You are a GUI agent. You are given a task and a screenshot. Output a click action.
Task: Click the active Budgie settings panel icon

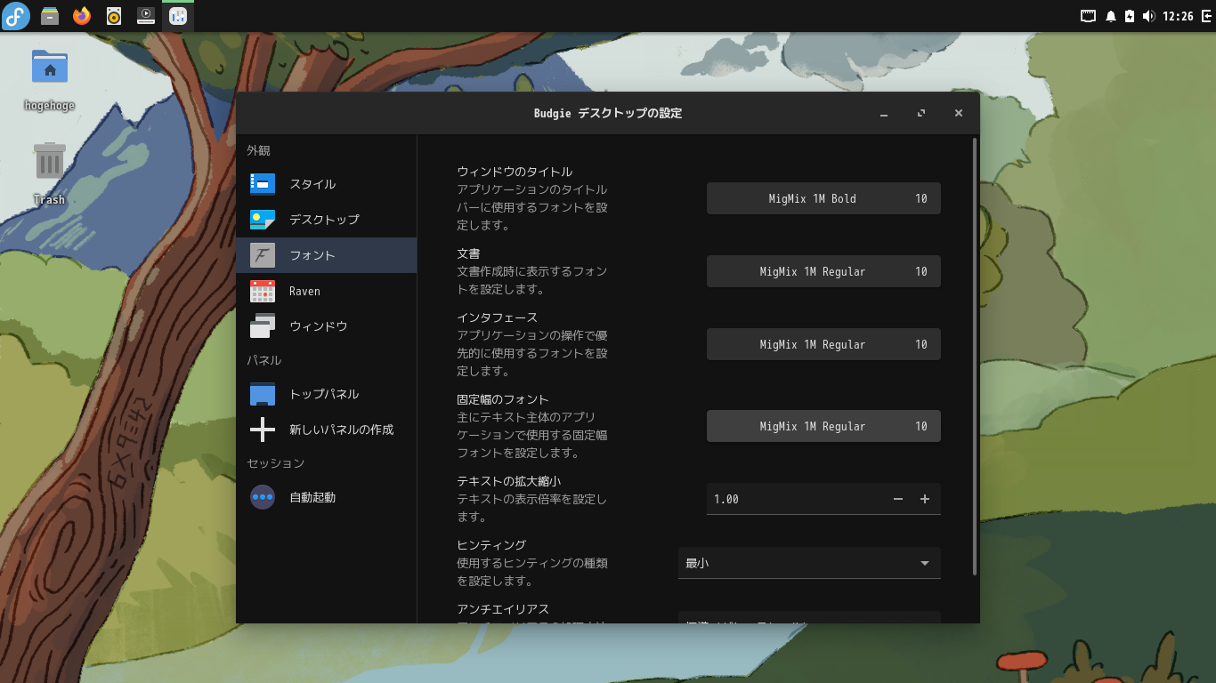pyautogui.click(x=178, y=16)
